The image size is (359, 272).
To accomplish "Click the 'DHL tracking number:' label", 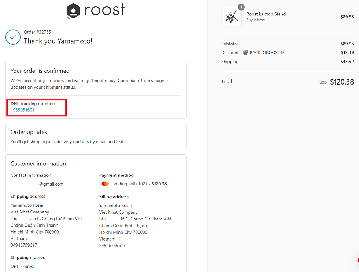I will click(x=33, y=104).
